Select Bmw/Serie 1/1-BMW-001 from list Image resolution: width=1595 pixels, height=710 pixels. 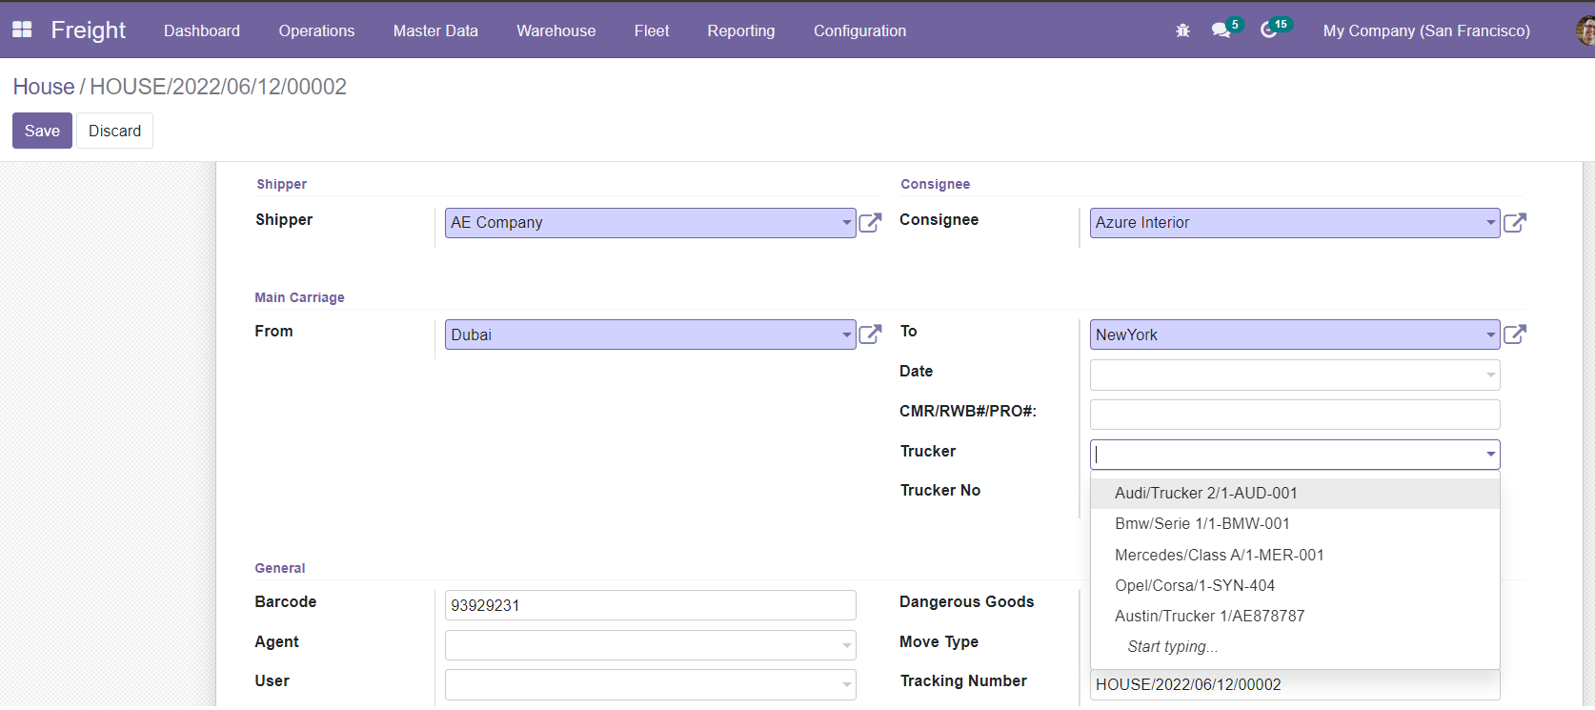(1201, 523)
